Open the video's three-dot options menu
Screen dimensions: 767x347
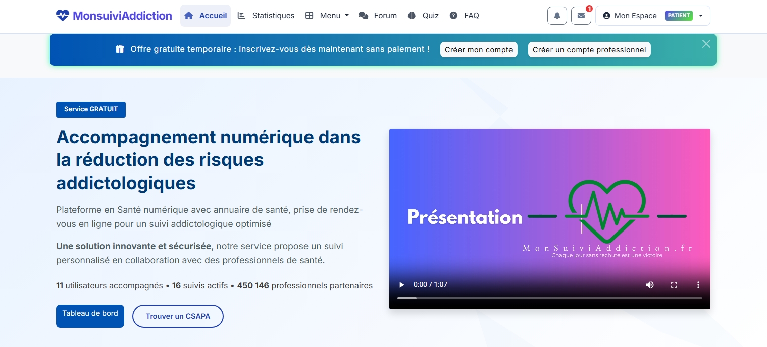click(698, 285)
